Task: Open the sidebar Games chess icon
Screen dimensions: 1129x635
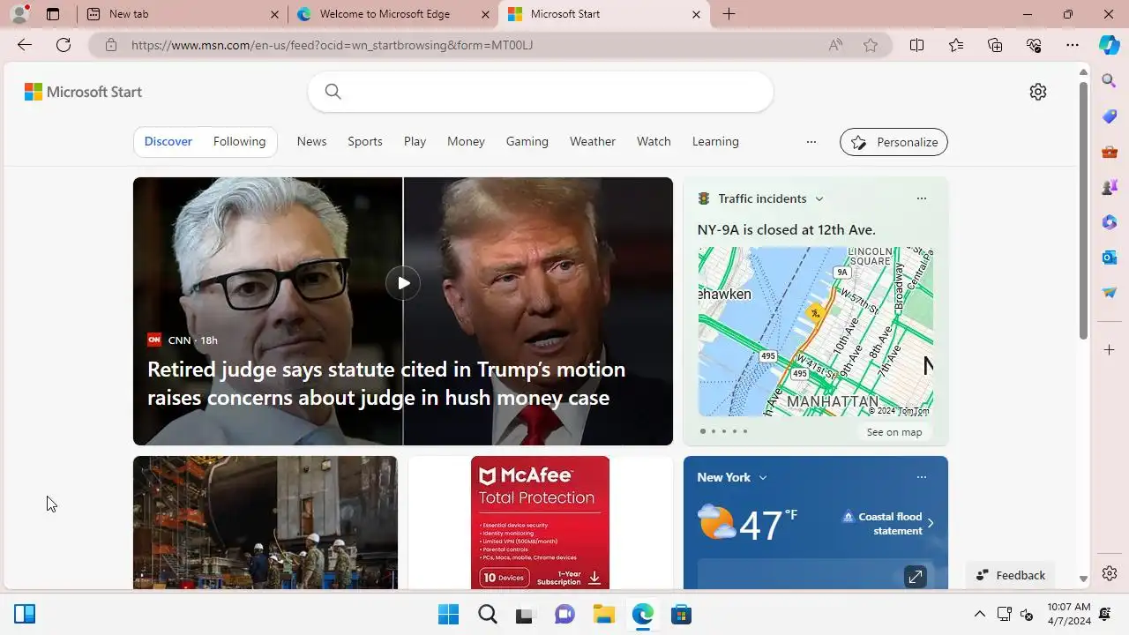Action: click(x=1110, y=187)
